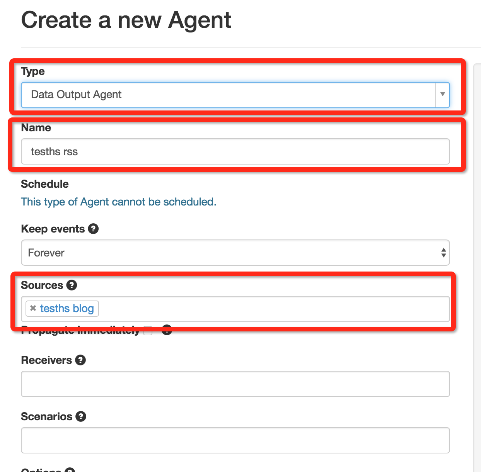This screenshot has height=472, width=481.
Task: Click the Receivers help question-mark icon
Action: click(x=80, y=360)
